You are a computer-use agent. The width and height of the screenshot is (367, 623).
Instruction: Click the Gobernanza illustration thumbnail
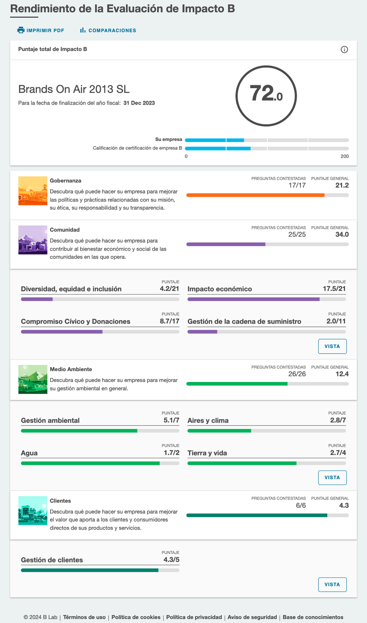click(33, 191)
